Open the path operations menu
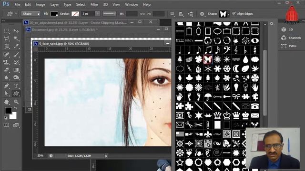 [x=172, y=14]
